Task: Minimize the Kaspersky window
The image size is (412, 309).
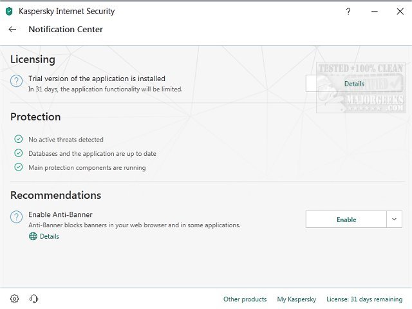Action: pos(373,12)
